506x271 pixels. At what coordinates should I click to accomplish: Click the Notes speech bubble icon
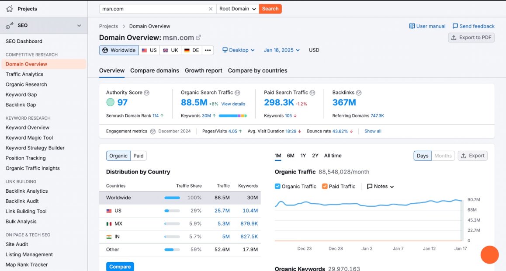pos(370,187)
